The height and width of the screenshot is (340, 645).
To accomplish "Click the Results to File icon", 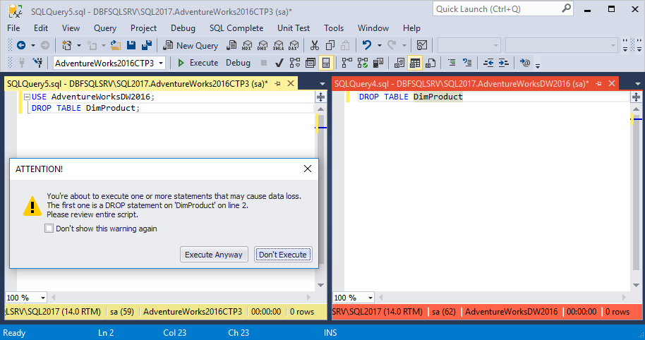I will (430, 63).
